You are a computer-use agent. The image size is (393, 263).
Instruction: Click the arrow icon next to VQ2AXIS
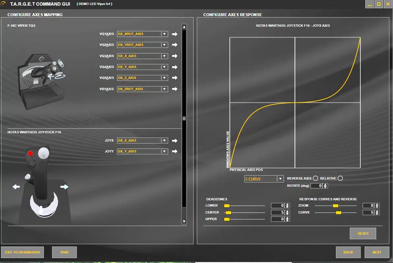pos(175,45)
